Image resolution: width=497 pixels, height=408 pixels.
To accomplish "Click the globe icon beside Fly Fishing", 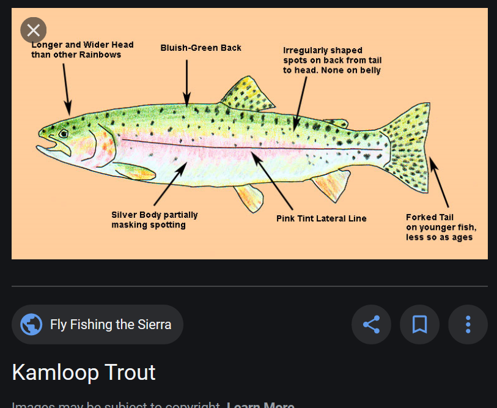I will [31, 325].
